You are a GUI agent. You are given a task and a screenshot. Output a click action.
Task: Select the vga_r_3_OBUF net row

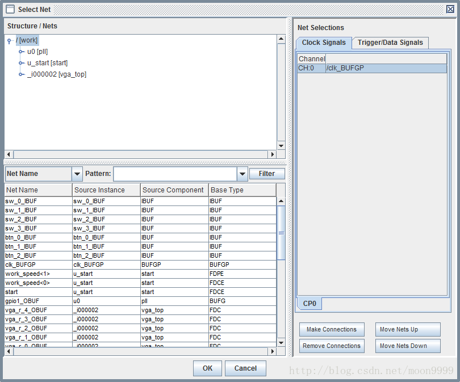(x=140, y=319)
